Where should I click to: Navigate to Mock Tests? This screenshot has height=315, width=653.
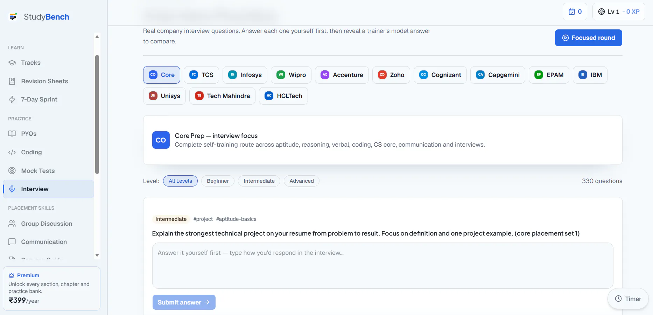48,171
